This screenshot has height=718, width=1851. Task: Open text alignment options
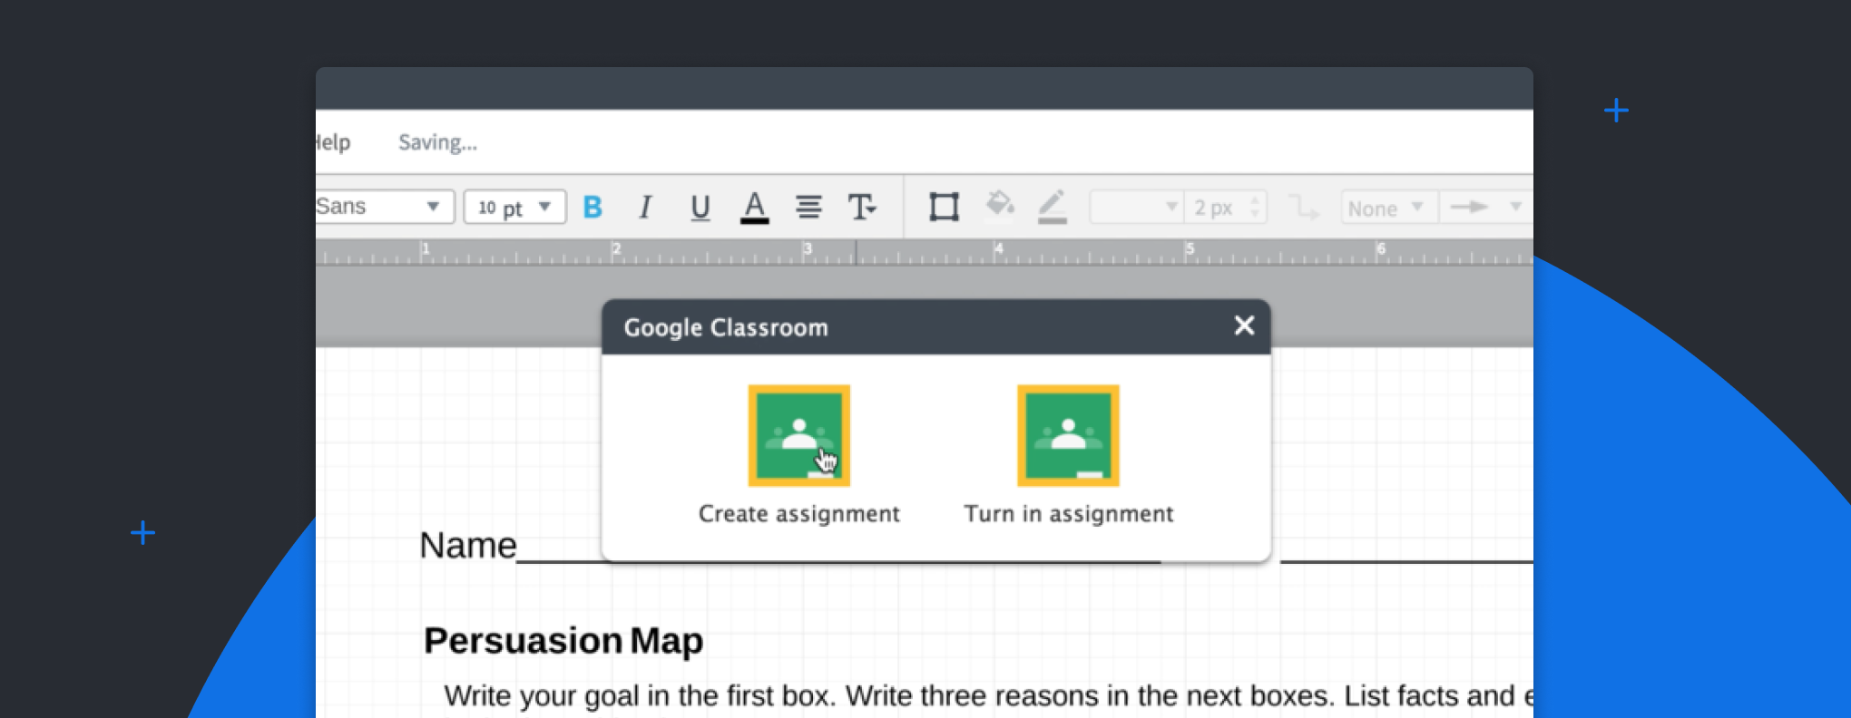coord(808,208)
